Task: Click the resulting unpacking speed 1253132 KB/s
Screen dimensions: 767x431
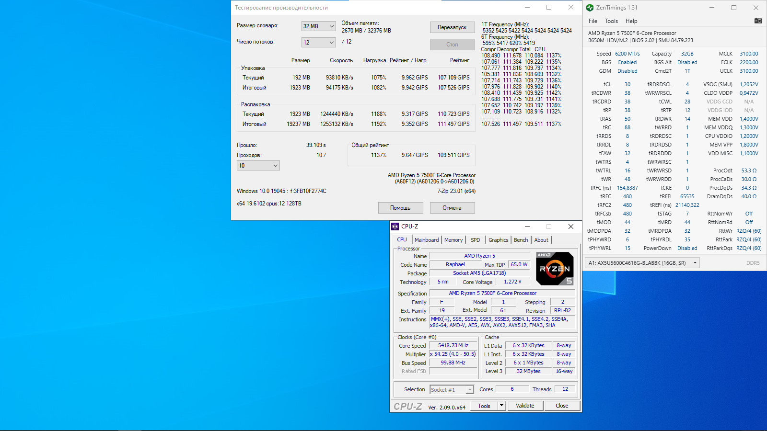Action: (x=337, y=124)
